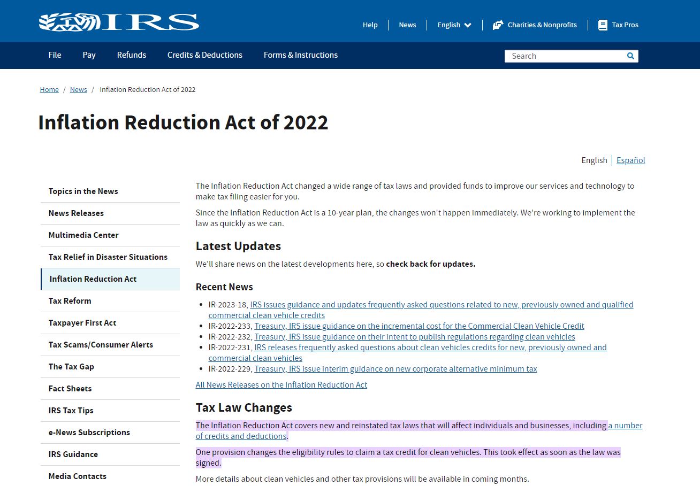Open IR-2022-233 incremental cost guidance link
Viewport: 700px width, 486px height.
click(x=419, y=326)
